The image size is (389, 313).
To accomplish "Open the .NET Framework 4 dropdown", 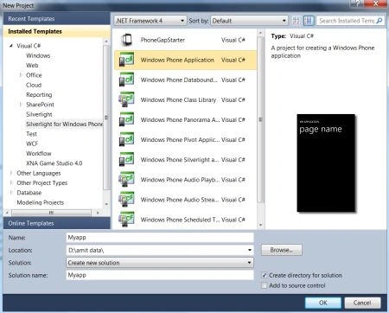I will (150, 21).
